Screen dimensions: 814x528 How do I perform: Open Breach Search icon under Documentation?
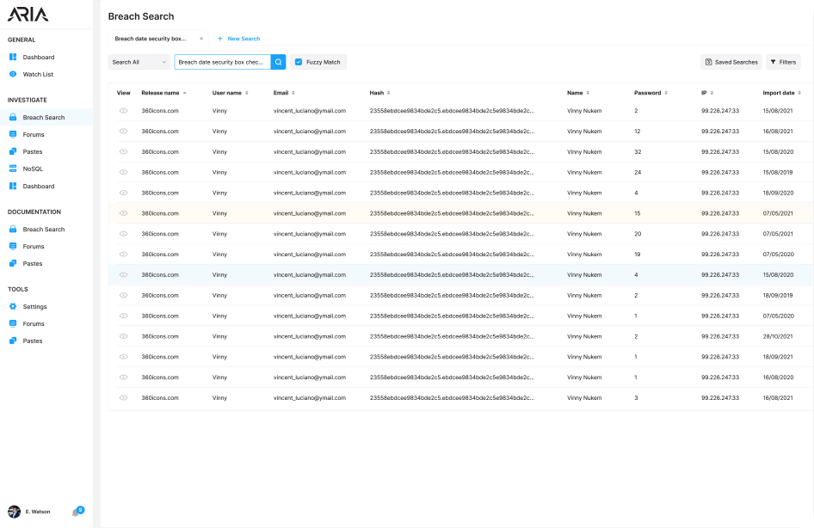pyautogui.click(x=13, y=230)
